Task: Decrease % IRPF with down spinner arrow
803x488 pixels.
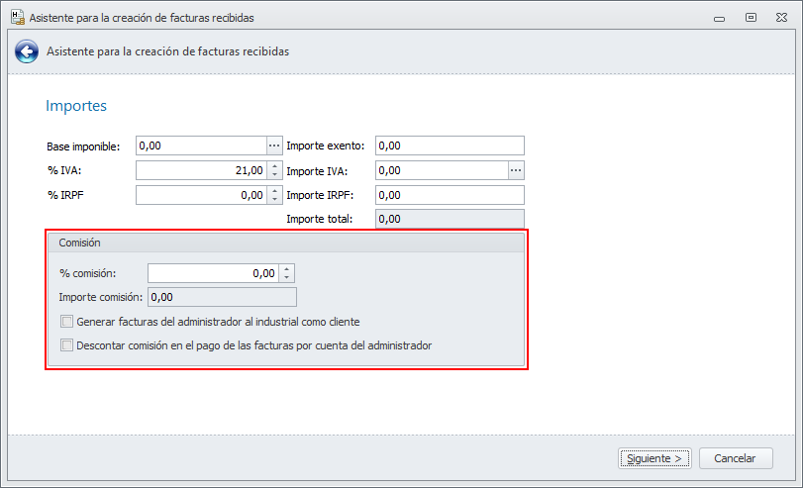Action: [x=275, y=199]
